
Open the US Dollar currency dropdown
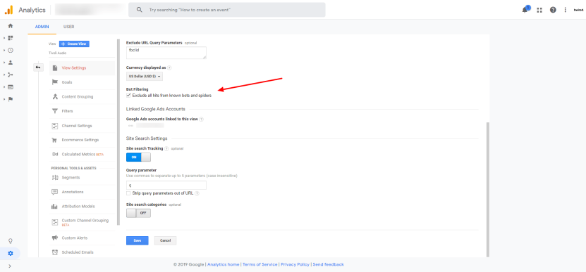(x=145, y=77)
